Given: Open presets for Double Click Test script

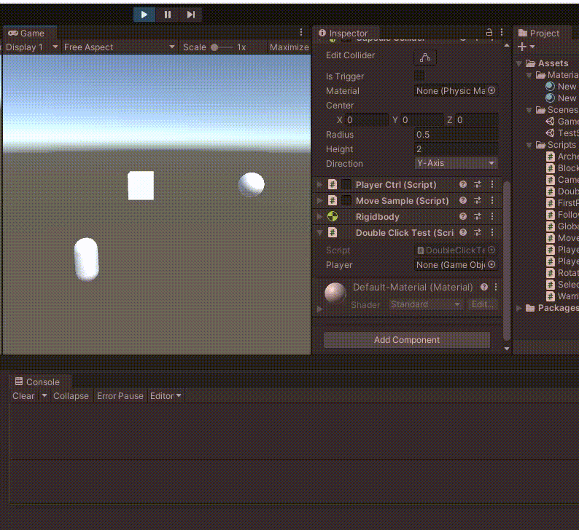Looking at the screenshot, I should pos(478,232).
